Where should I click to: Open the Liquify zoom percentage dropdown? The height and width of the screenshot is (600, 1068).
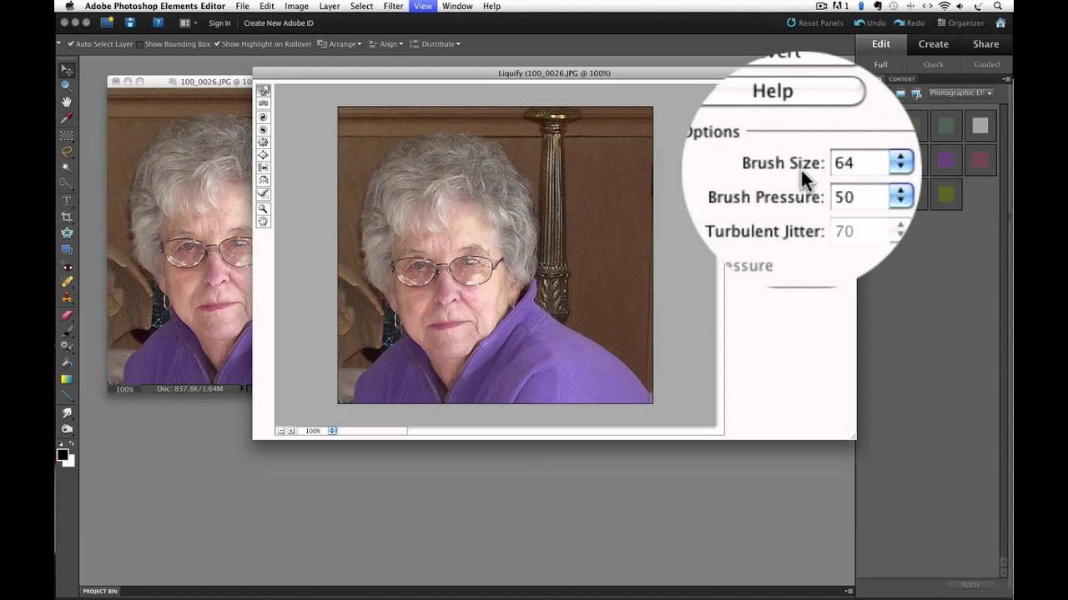click(332, 431)
